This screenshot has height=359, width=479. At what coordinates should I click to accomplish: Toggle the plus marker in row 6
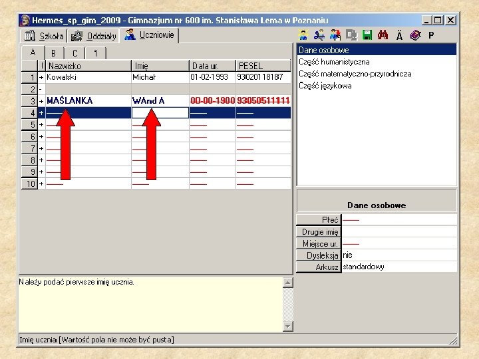(41, 136)
